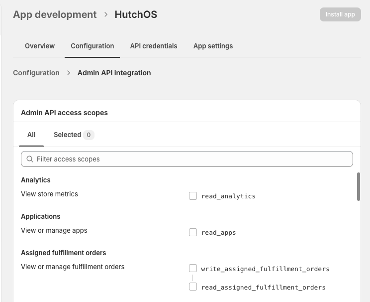Viewport: 370px width, 302px height.
Task: Open the App settings tab
Action: [213, 46]
